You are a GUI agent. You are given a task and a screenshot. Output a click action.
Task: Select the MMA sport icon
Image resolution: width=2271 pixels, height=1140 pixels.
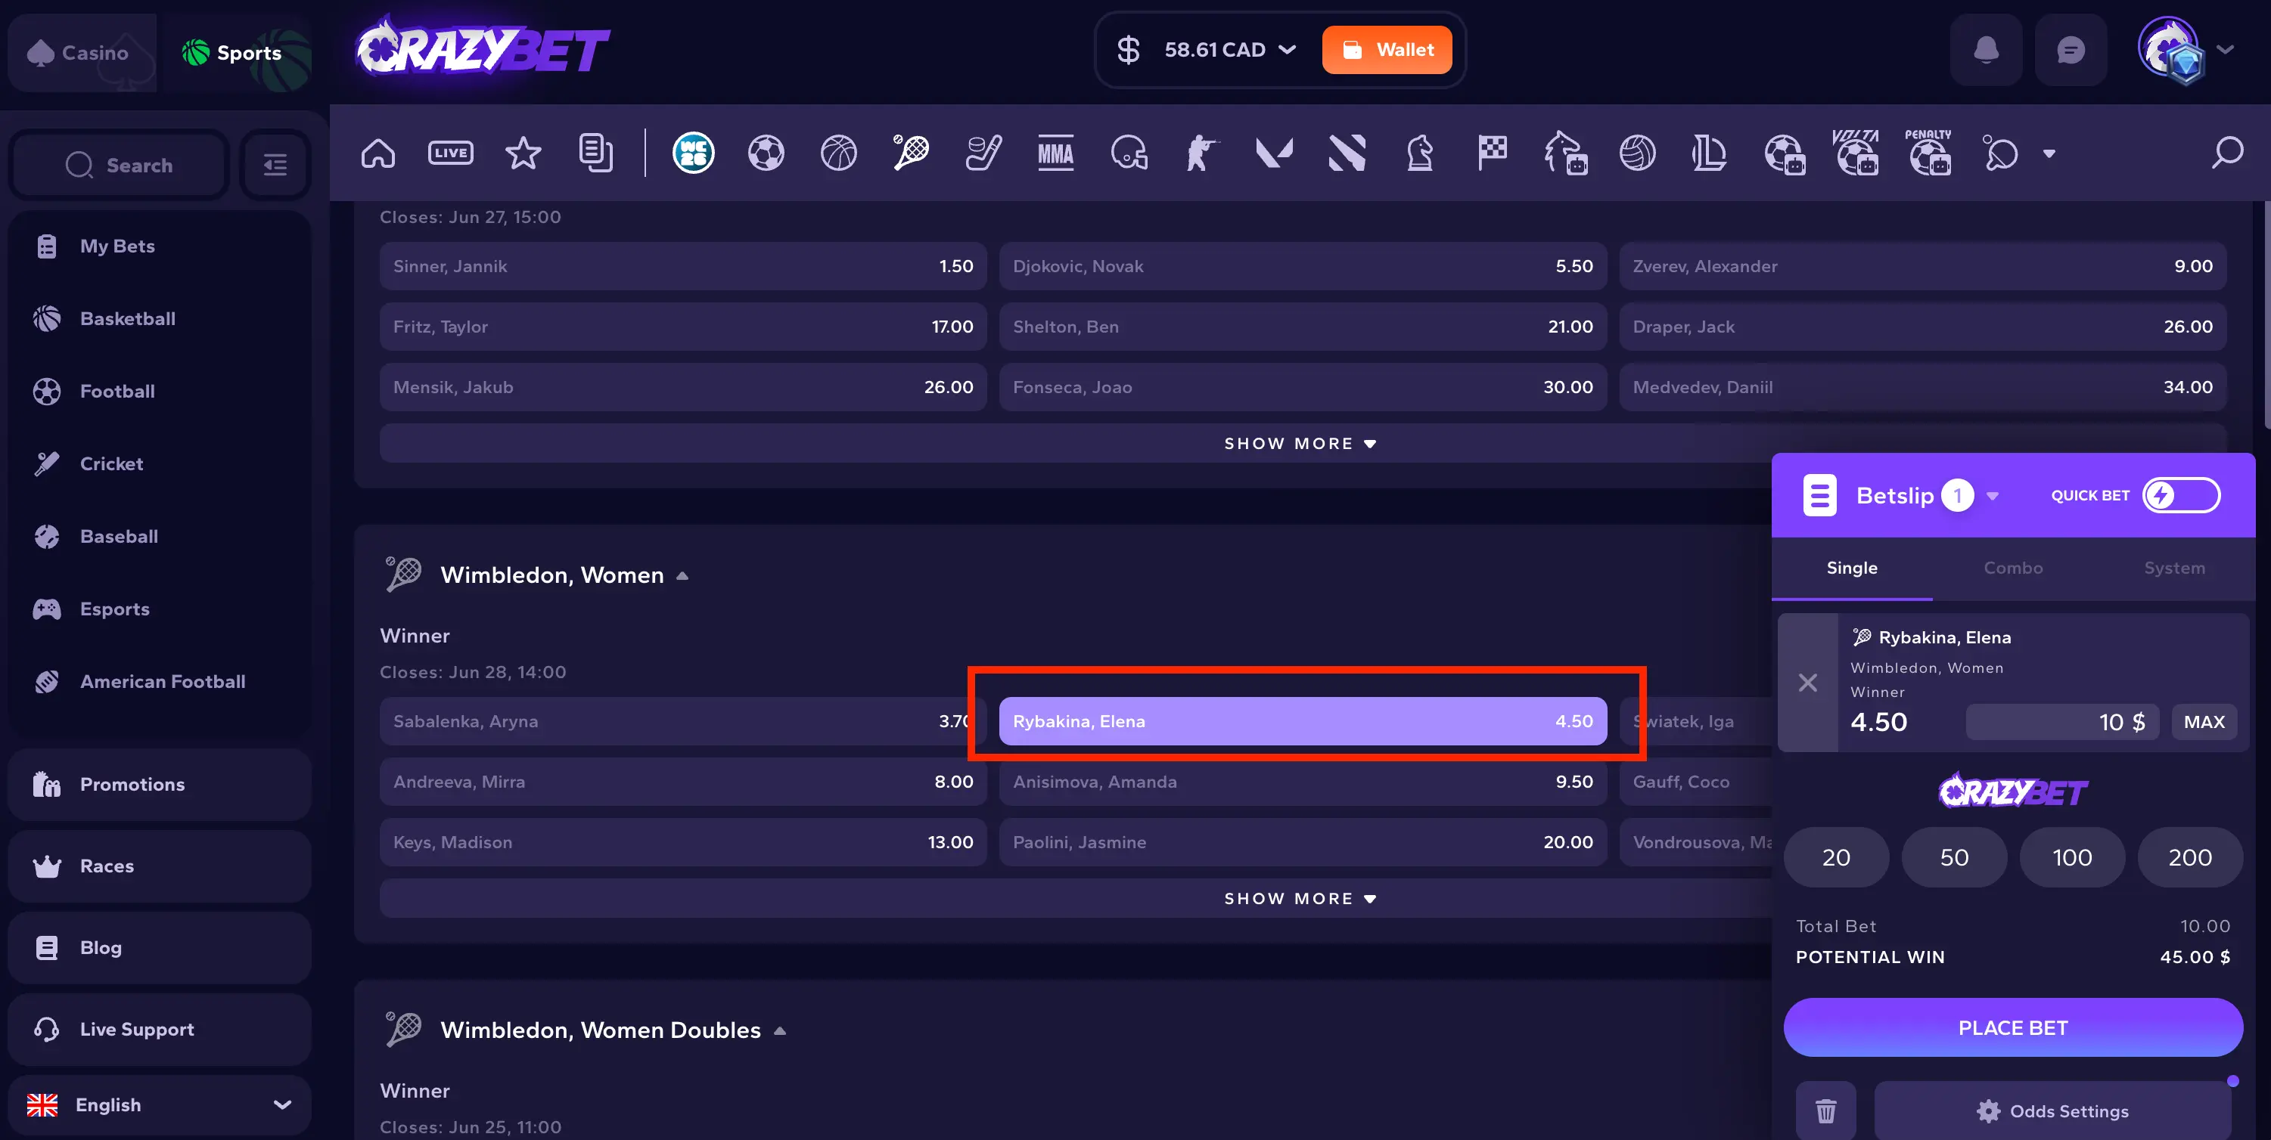point(1056,153)
